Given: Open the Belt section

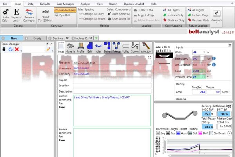Looking at the screenshot, I should pos(90,47).
